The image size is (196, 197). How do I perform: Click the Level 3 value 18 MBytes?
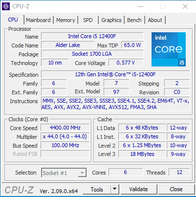(142, 154)
